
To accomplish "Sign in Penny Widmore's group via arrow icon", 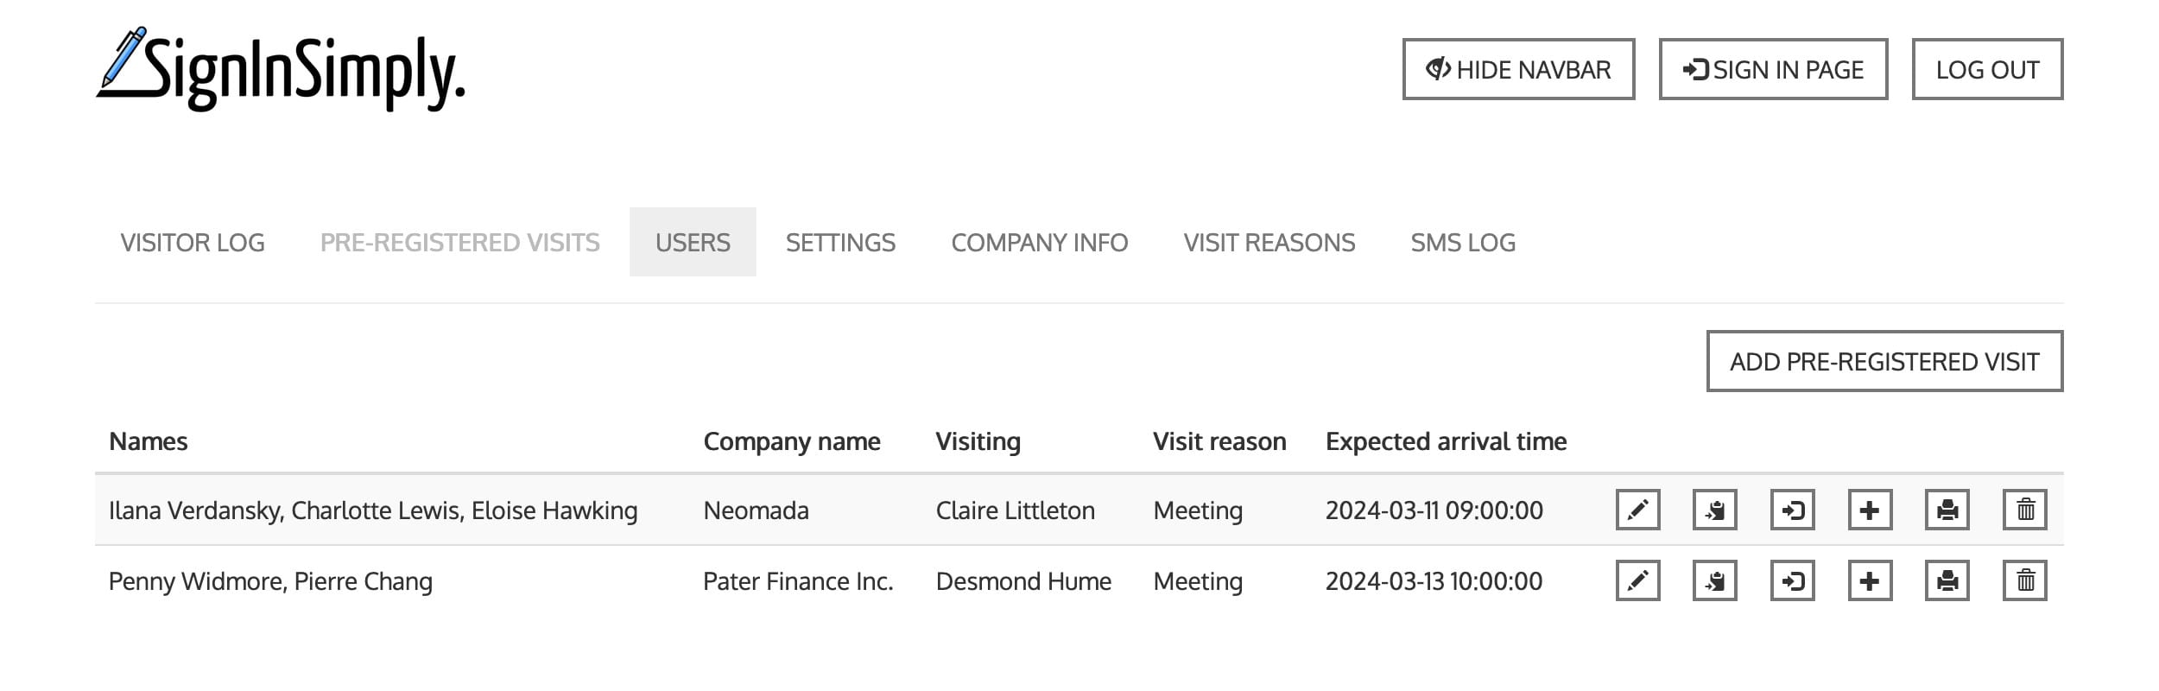I will click(x=1792, y=580).
